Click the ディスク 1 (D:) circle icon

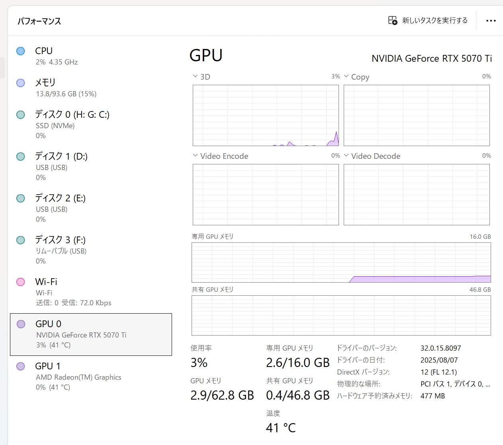(21, 156)
